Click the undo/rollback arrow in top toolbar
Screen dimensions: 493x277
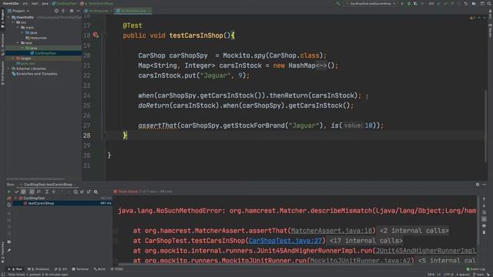[465, 3]
